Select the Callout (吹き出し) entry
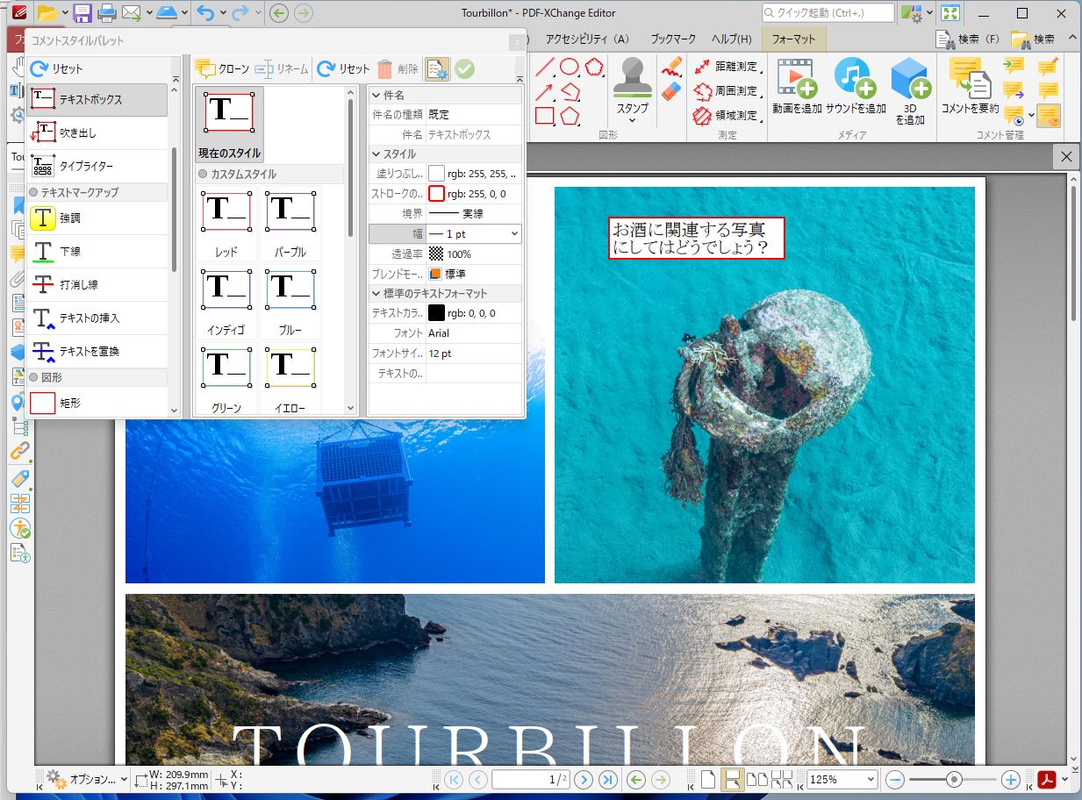Viewport: 1082px width, 800px height. 97,133
